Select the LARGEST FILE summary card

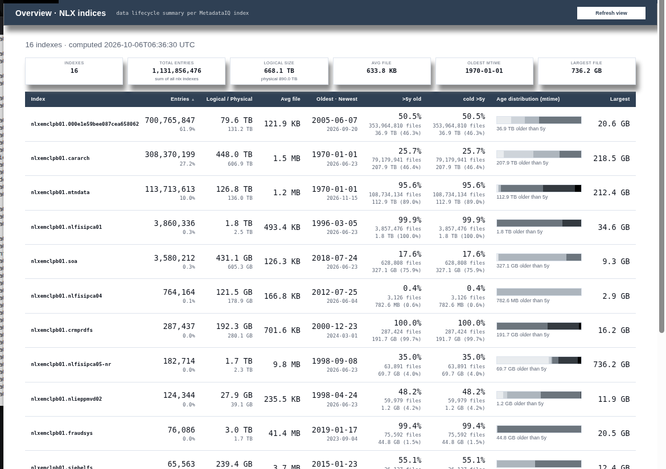tap(586, 71)
